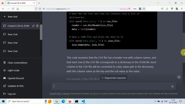Viewport: 185px width, 104px height.
Task: Save page to Pocket
Action: click(x=162, y=9)
